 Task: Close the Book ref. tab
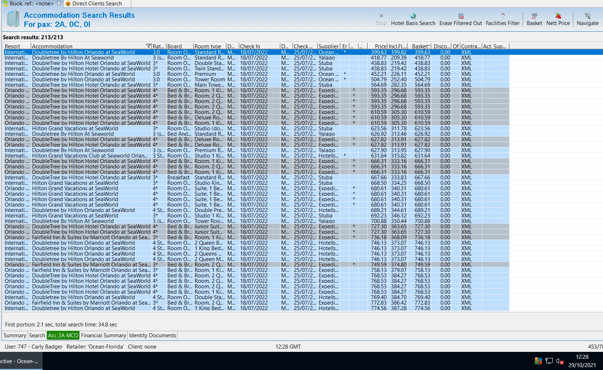(x=59, y=3)
